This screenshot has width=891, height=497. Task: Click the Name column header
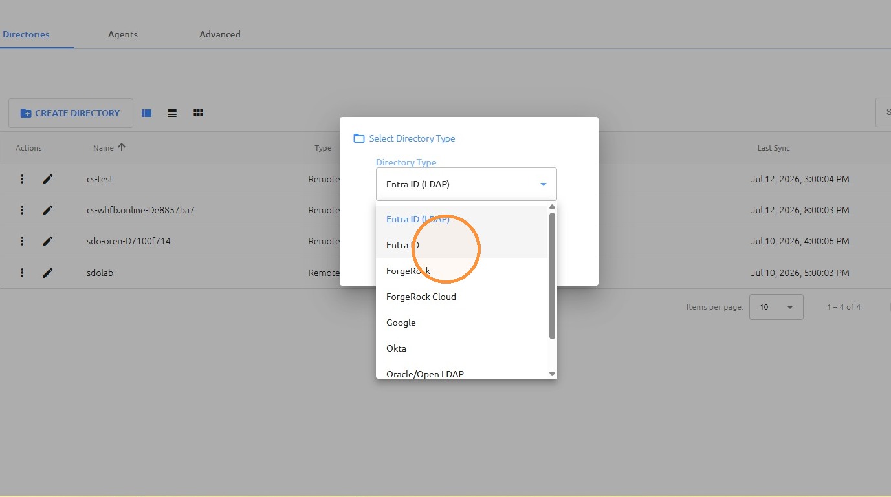click(x=104, y=148)
